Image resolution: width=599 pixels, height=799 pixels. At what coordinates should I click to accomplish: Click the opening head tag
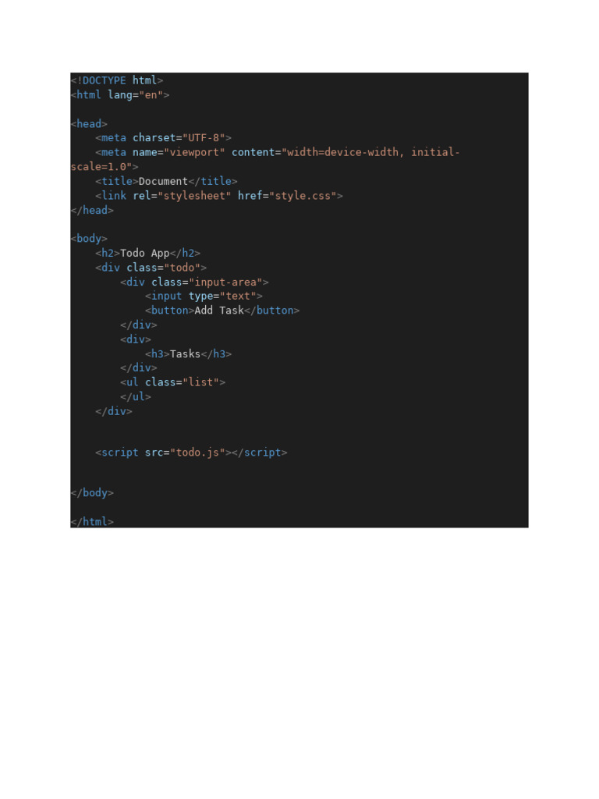coord(89,124)
